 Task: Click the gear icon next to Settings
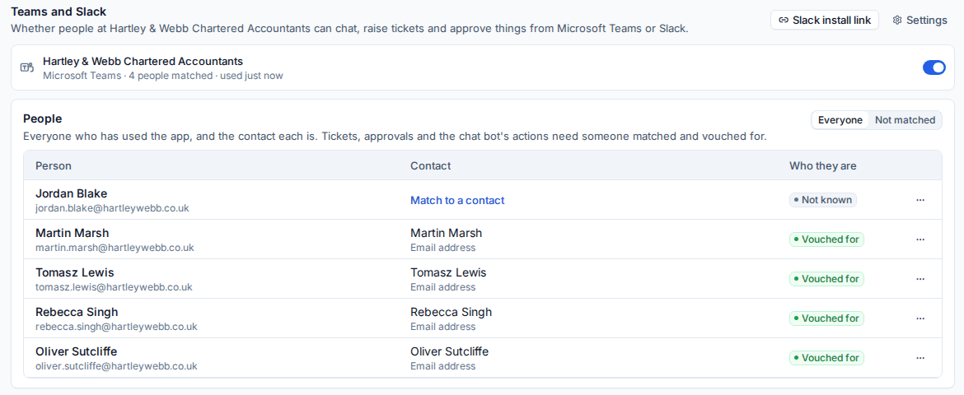(x=897, y=21)
